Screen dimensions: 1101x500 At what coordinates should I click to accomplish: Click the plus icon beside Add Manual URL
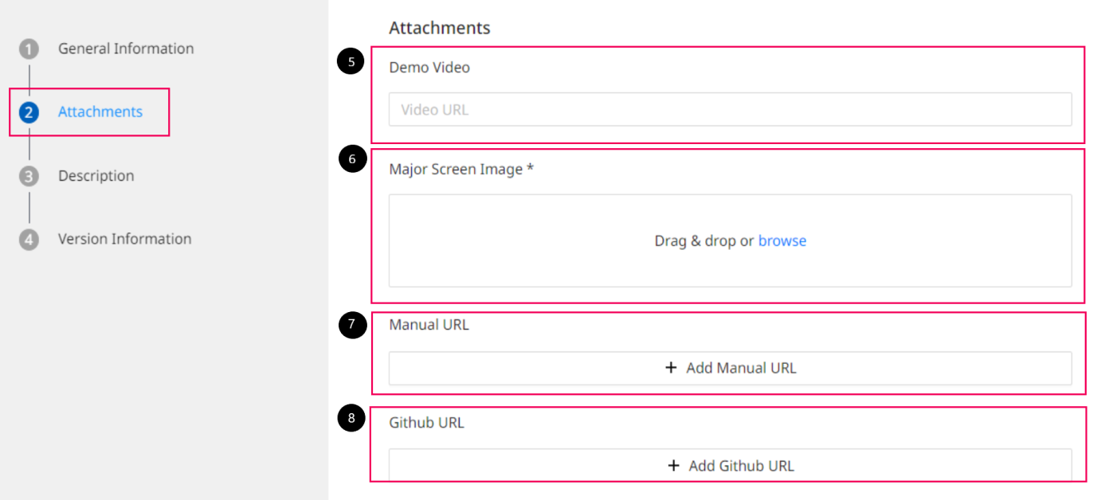(671, 368)
